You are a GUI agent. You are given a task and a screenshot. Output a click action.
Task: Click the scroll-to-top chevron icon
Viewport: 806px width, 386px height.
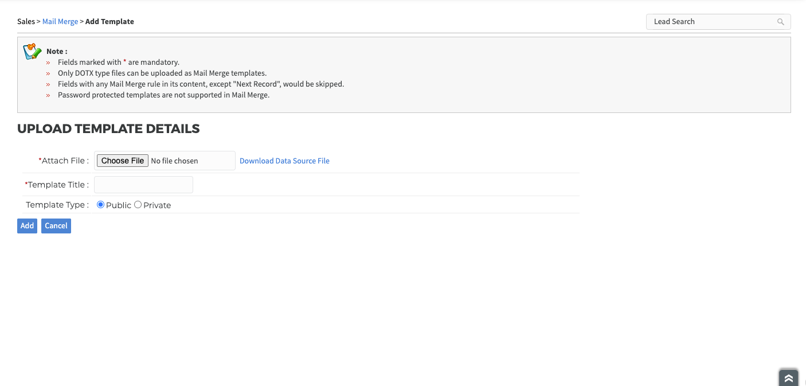tap(788, 378)
